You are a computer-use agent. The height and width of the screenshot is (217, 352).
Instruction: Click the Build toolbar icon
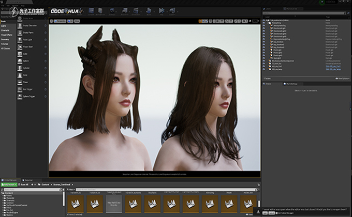click(149, 10)
